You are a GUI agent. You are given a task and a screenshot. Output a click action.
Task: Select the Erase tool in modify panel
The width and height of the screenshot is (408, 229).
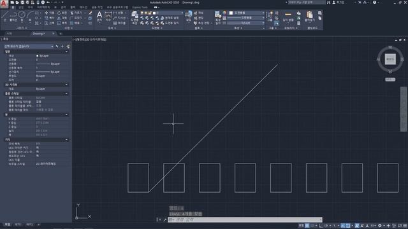pos(91,13)
